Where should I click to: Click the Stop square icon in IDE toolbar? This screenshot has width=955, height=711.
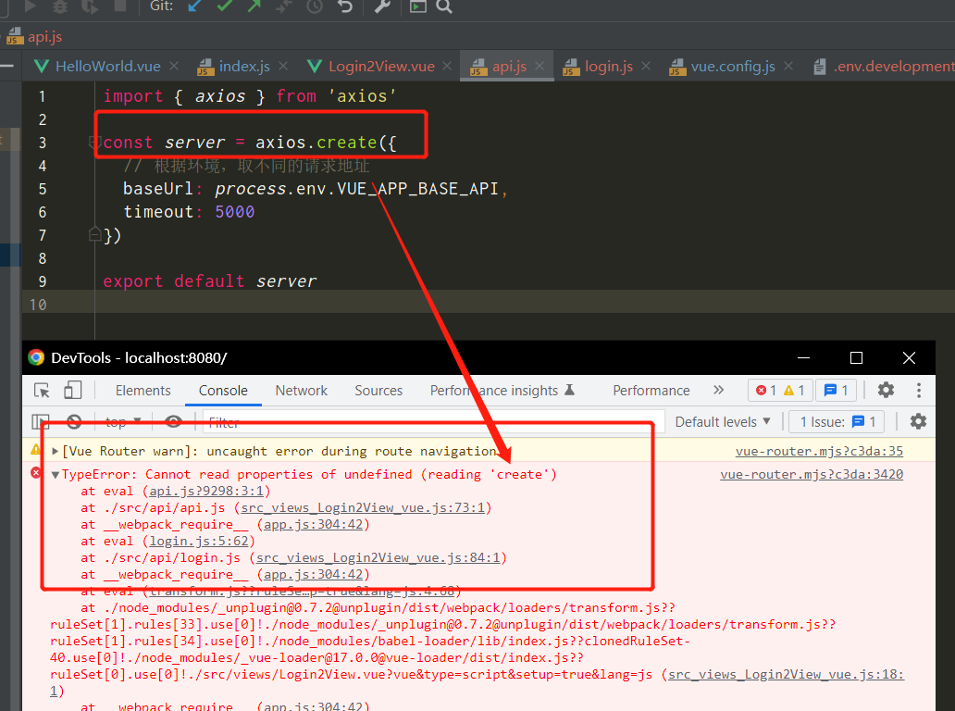(x=120, y=6)
